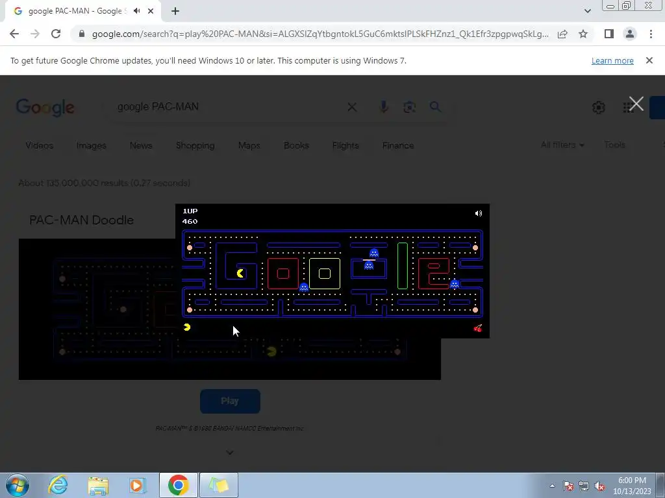Click the bottom-right power pellet in the maze
This screenshot has height=498, width=665.
coord(475,310)
